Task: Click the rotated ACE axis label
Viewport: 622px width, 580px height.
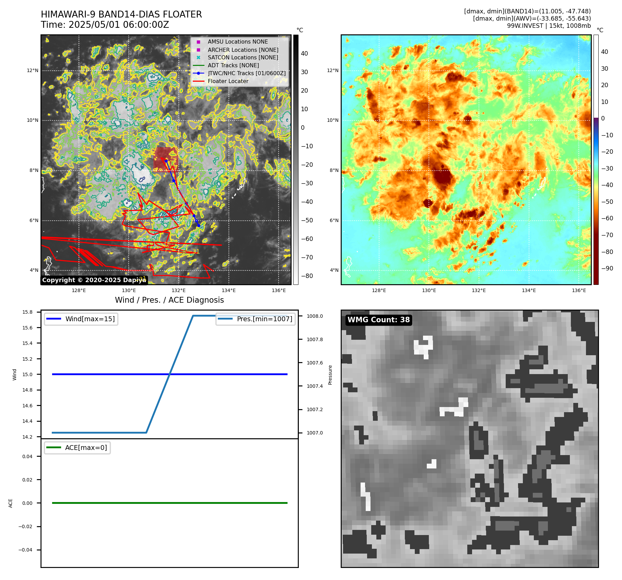Action: [11, 503]
